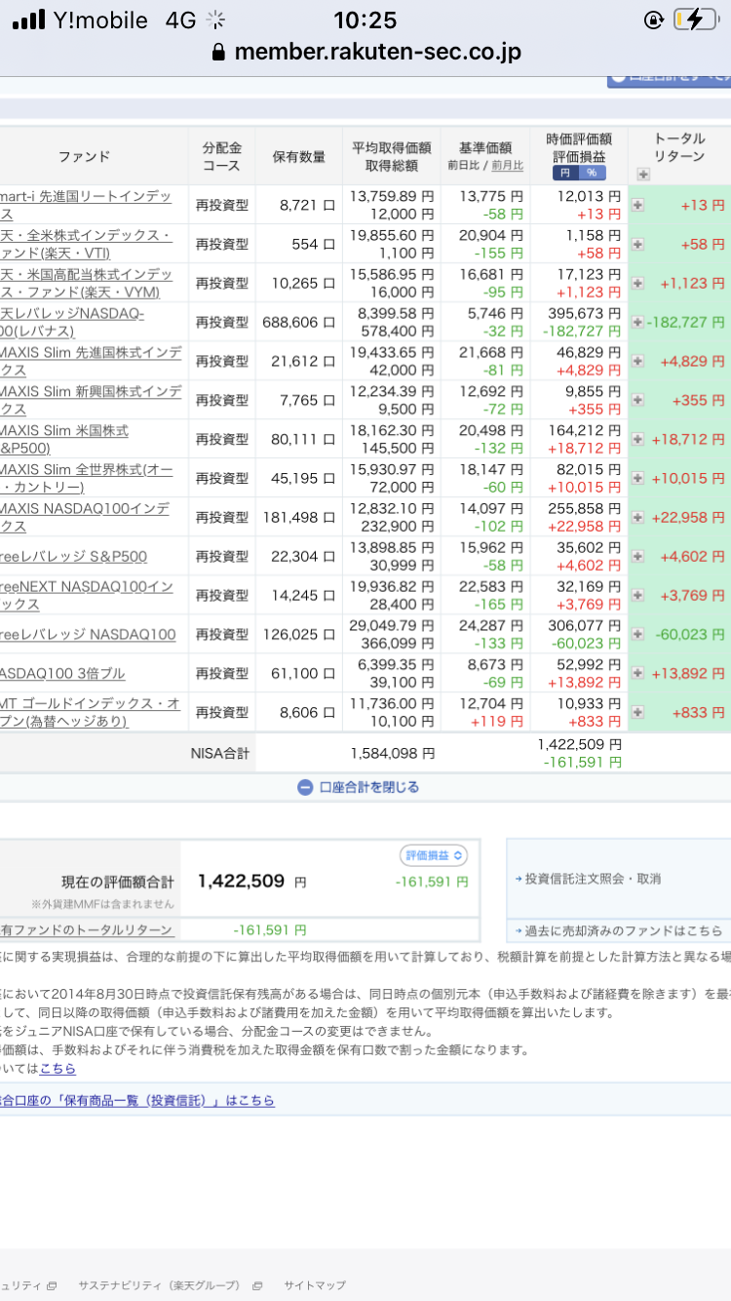731x1301 pixels.
Task: Click the こちら link in the notes
Action: coord(58,1069)
